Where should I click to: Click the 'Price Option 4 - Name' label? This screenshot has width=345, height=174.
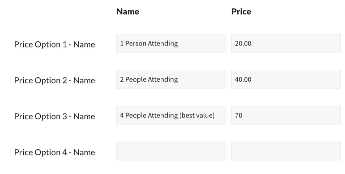(55, 152)
